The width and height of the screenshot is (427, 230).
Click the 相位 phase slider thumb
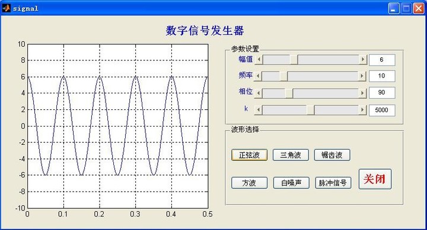[x=289, y=93]
